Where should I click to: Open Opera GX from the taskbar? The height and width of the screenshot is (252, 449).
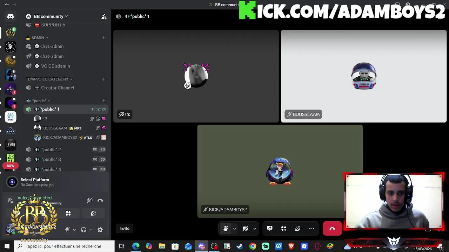[x=317, y=246]
